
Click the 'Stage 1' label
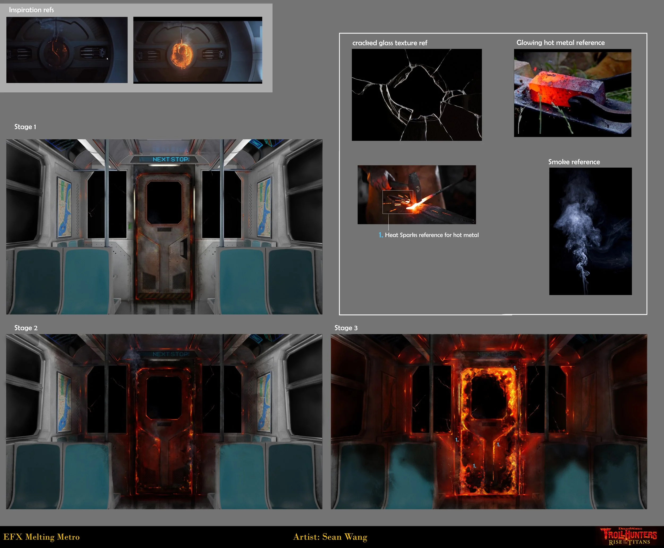[25, 127]
